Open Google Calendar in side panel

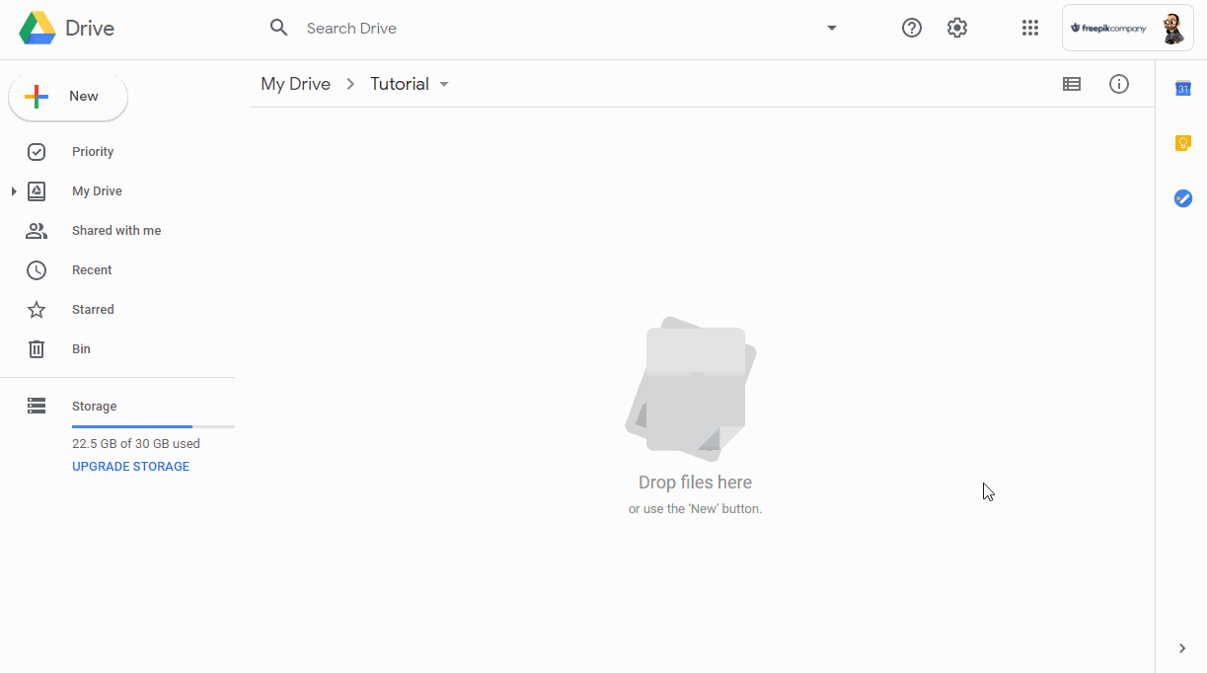(1183, 89)
